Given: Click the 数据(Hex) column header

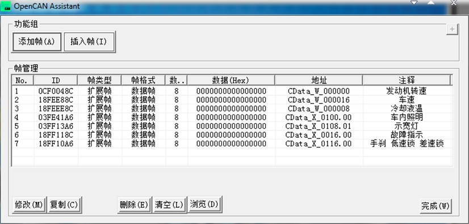Looking at the screenshot, I should (231, 80).
